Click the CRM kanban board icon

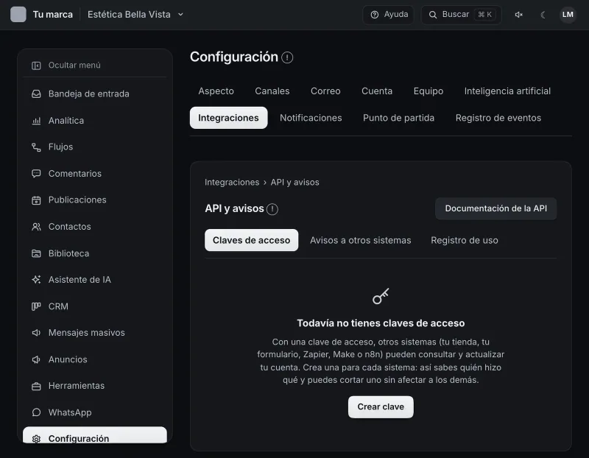pyautogui.click(x=36, y=306)
